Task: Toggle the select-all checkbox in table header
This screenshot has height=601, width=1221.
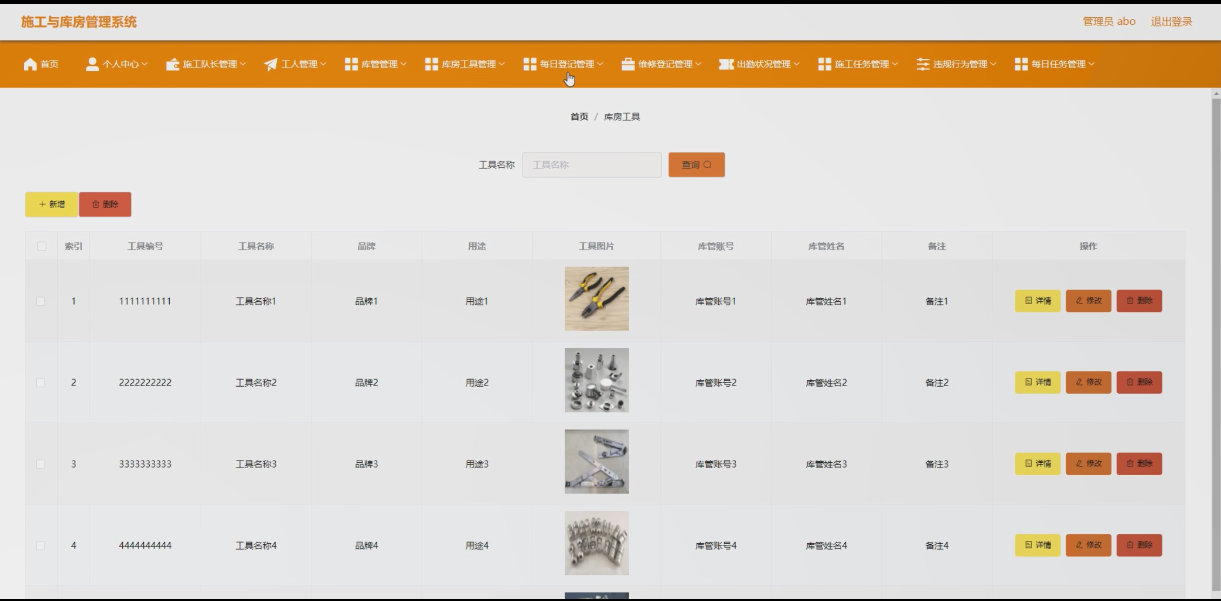Action: pos(42,246)
